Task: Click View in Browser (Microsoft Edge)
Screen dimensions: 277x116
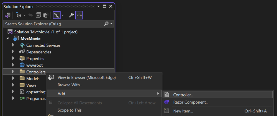Action: [x=86, y=78]
